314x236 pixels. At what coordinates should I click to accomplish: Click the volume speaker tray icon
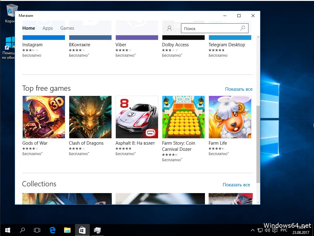pos(267,230)
